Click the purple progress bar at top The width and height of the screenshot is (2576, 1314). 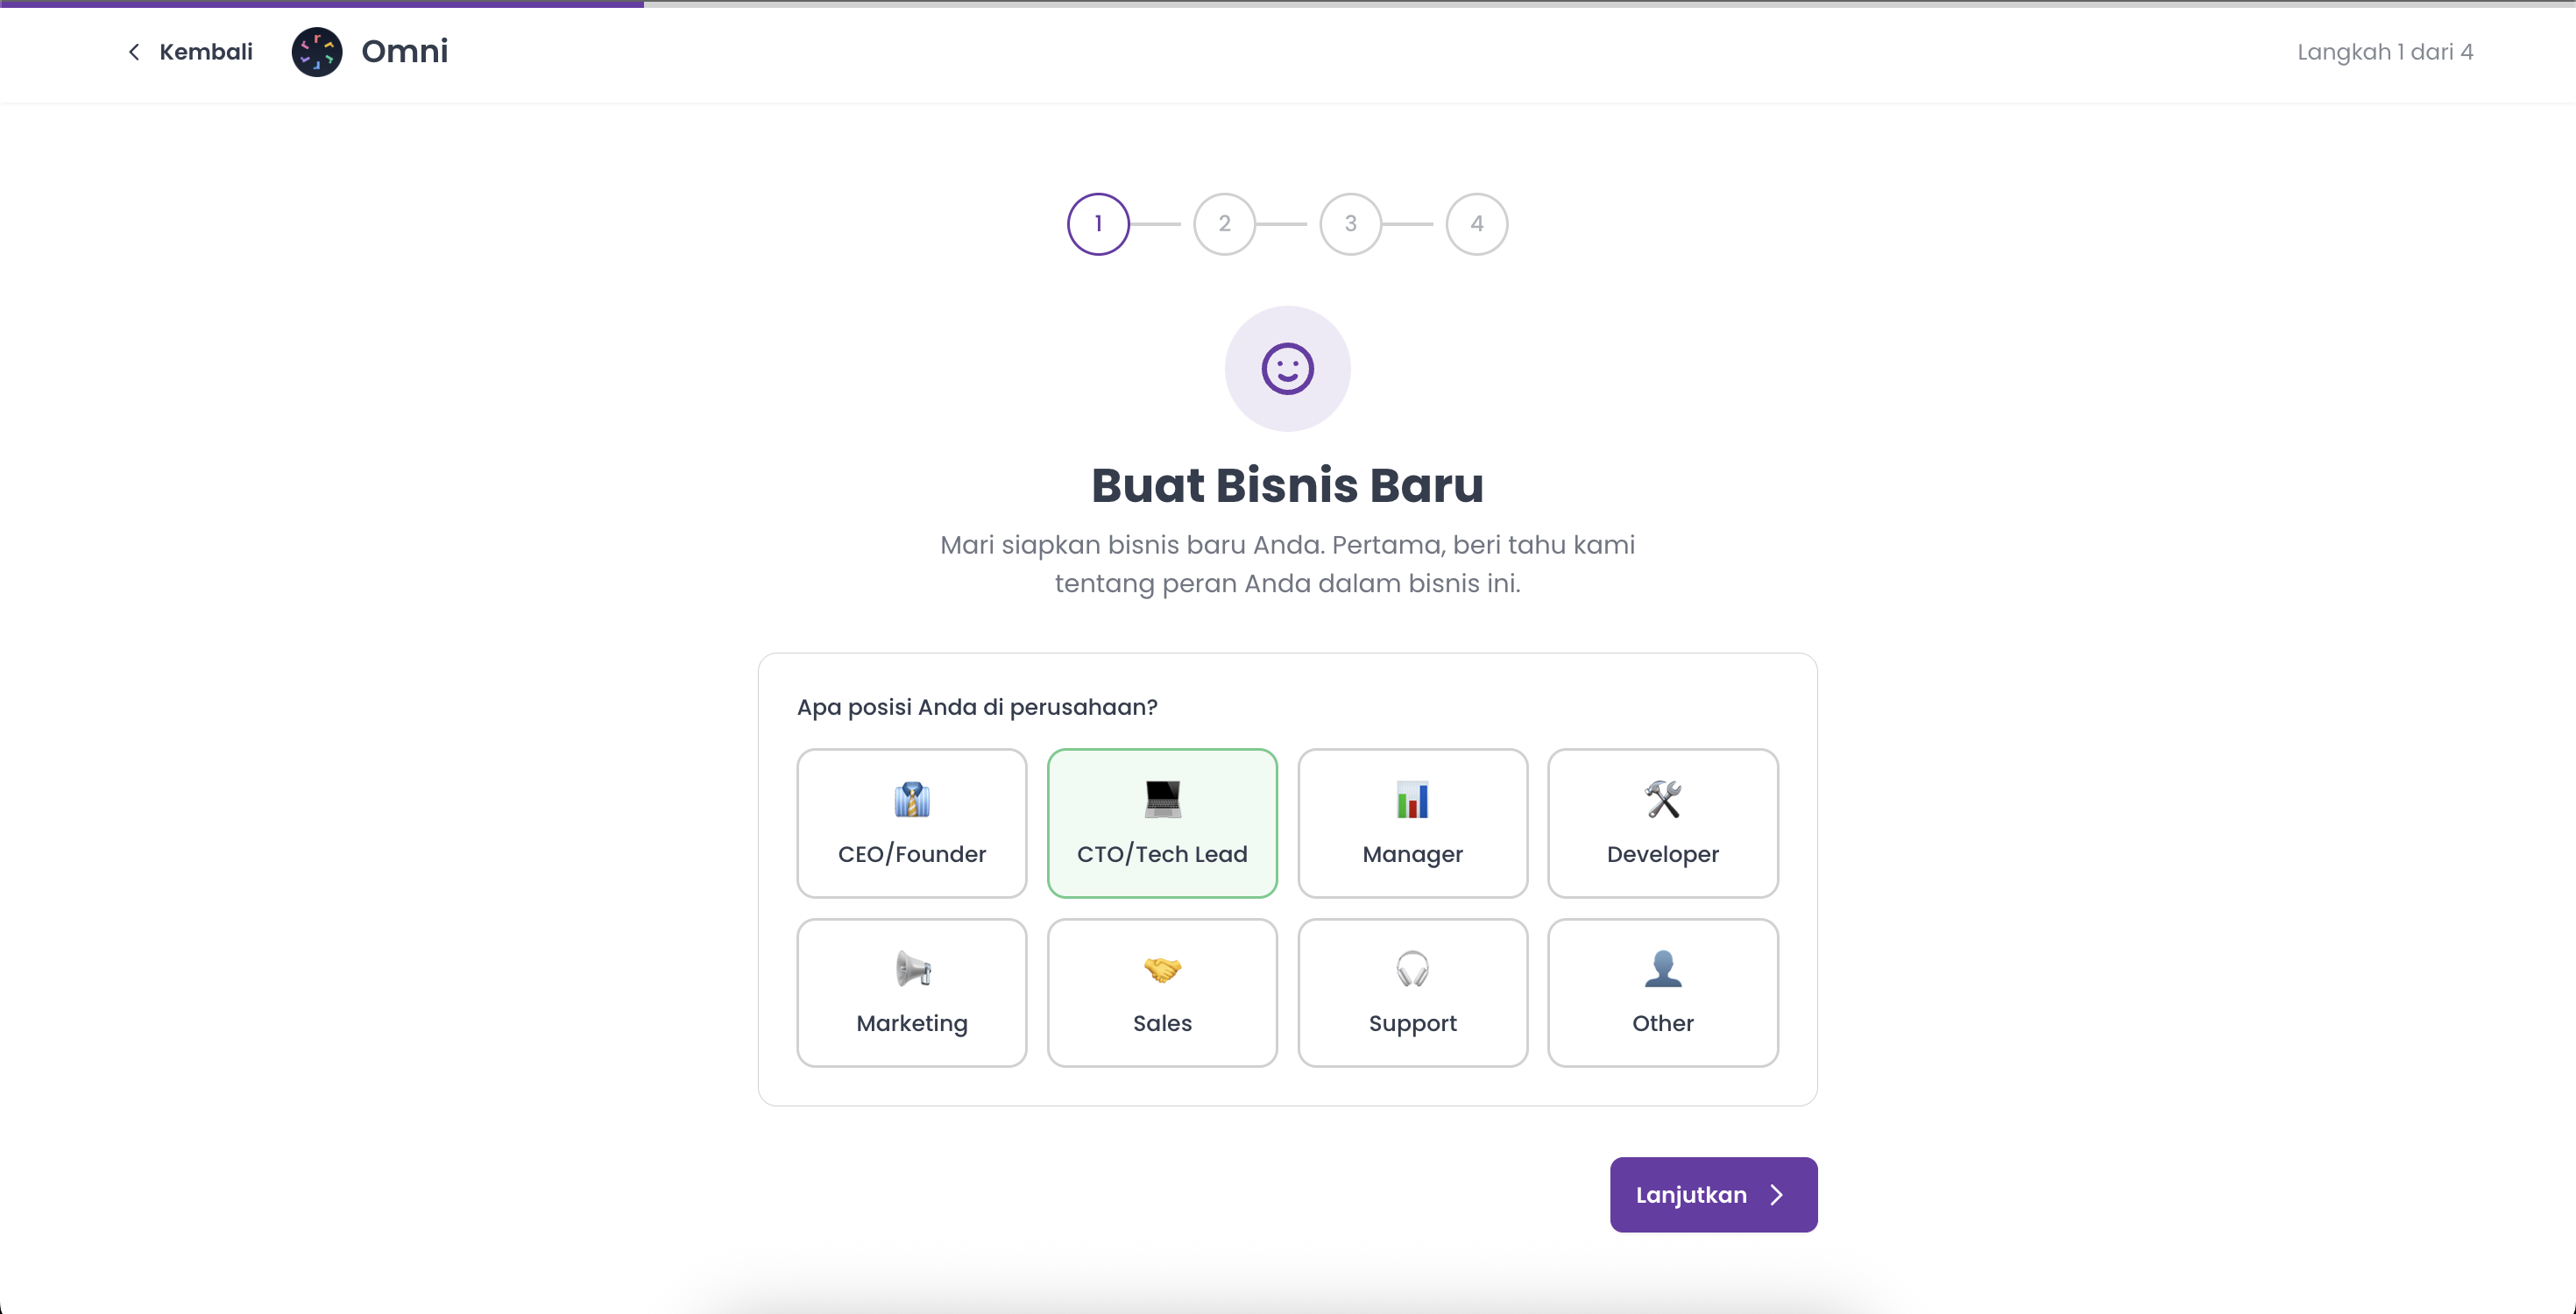pos(322,4)
